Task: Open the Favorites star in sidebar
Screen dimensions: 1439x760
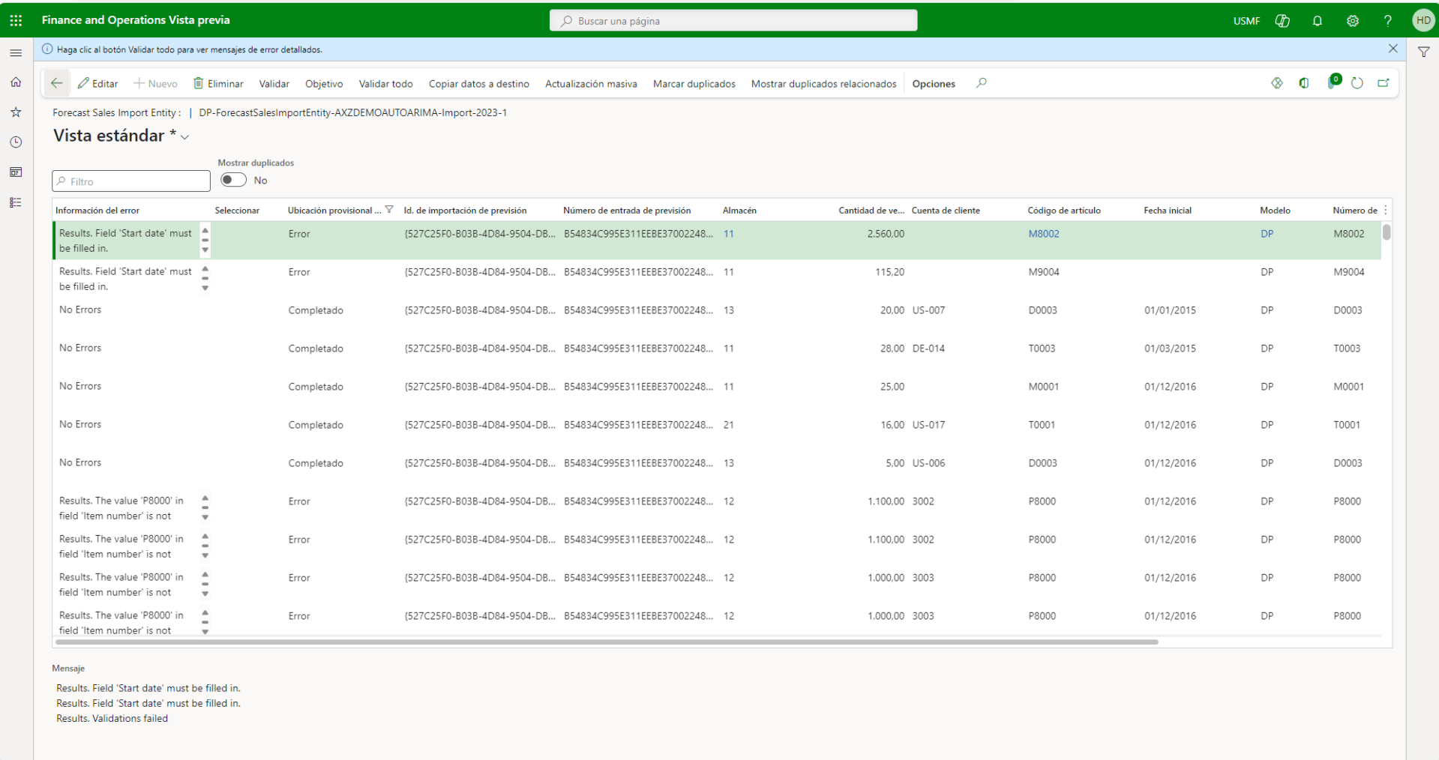Action: (x=16, y=112)
